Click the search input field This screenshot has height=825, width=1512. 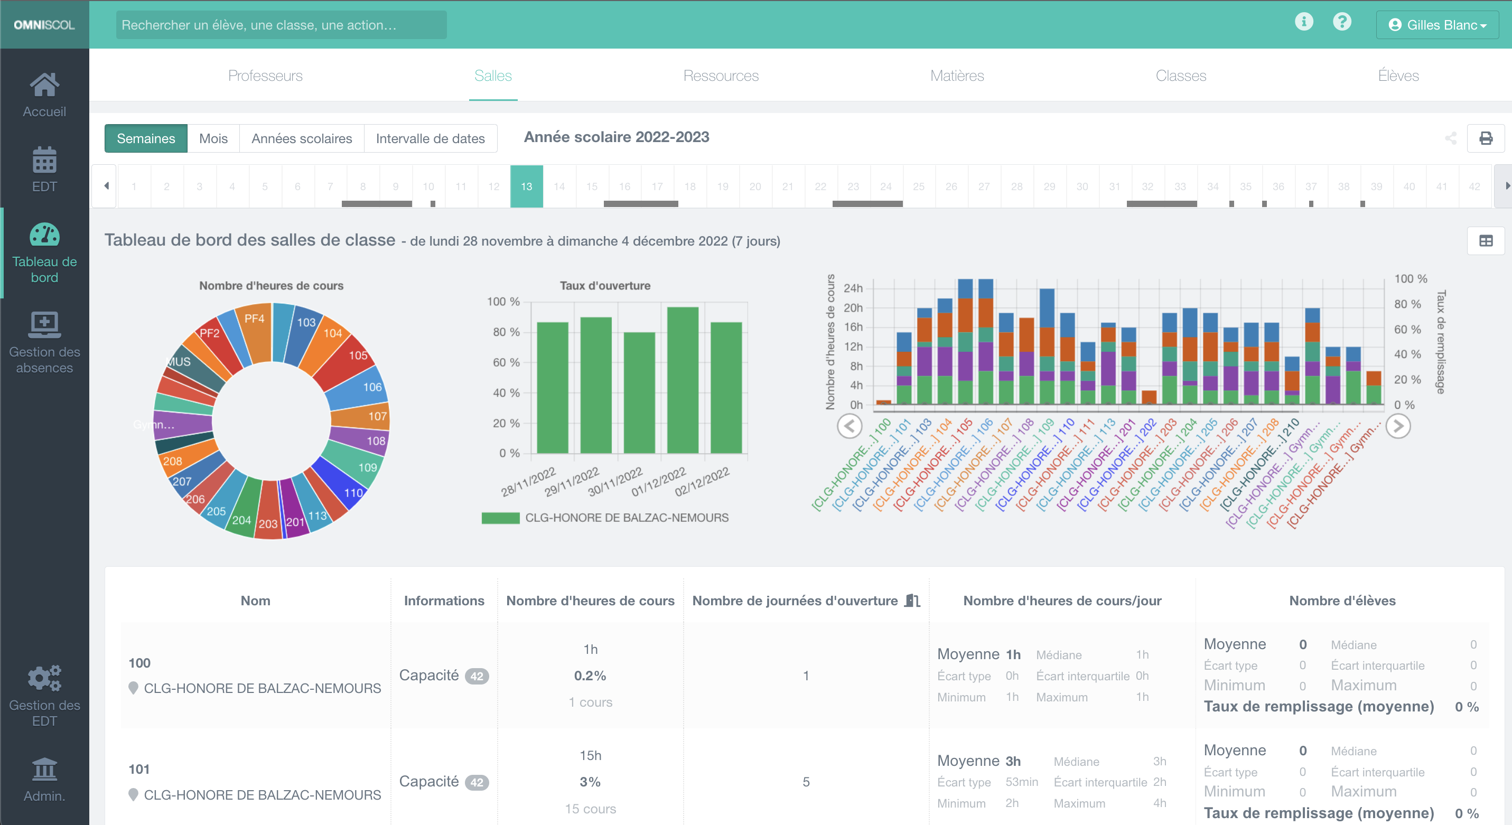281,25
